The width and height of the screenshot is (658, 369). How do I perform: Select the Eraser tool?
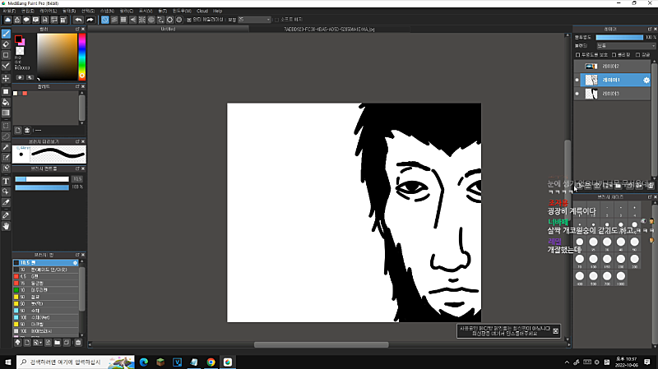coord(6,44)
